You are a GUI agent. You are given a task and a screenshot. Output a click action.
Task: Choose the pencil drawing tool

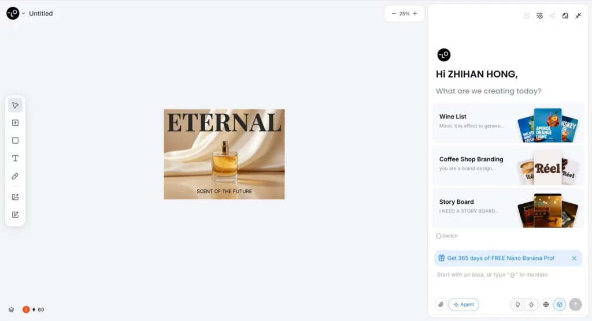(x=15, y=176)
